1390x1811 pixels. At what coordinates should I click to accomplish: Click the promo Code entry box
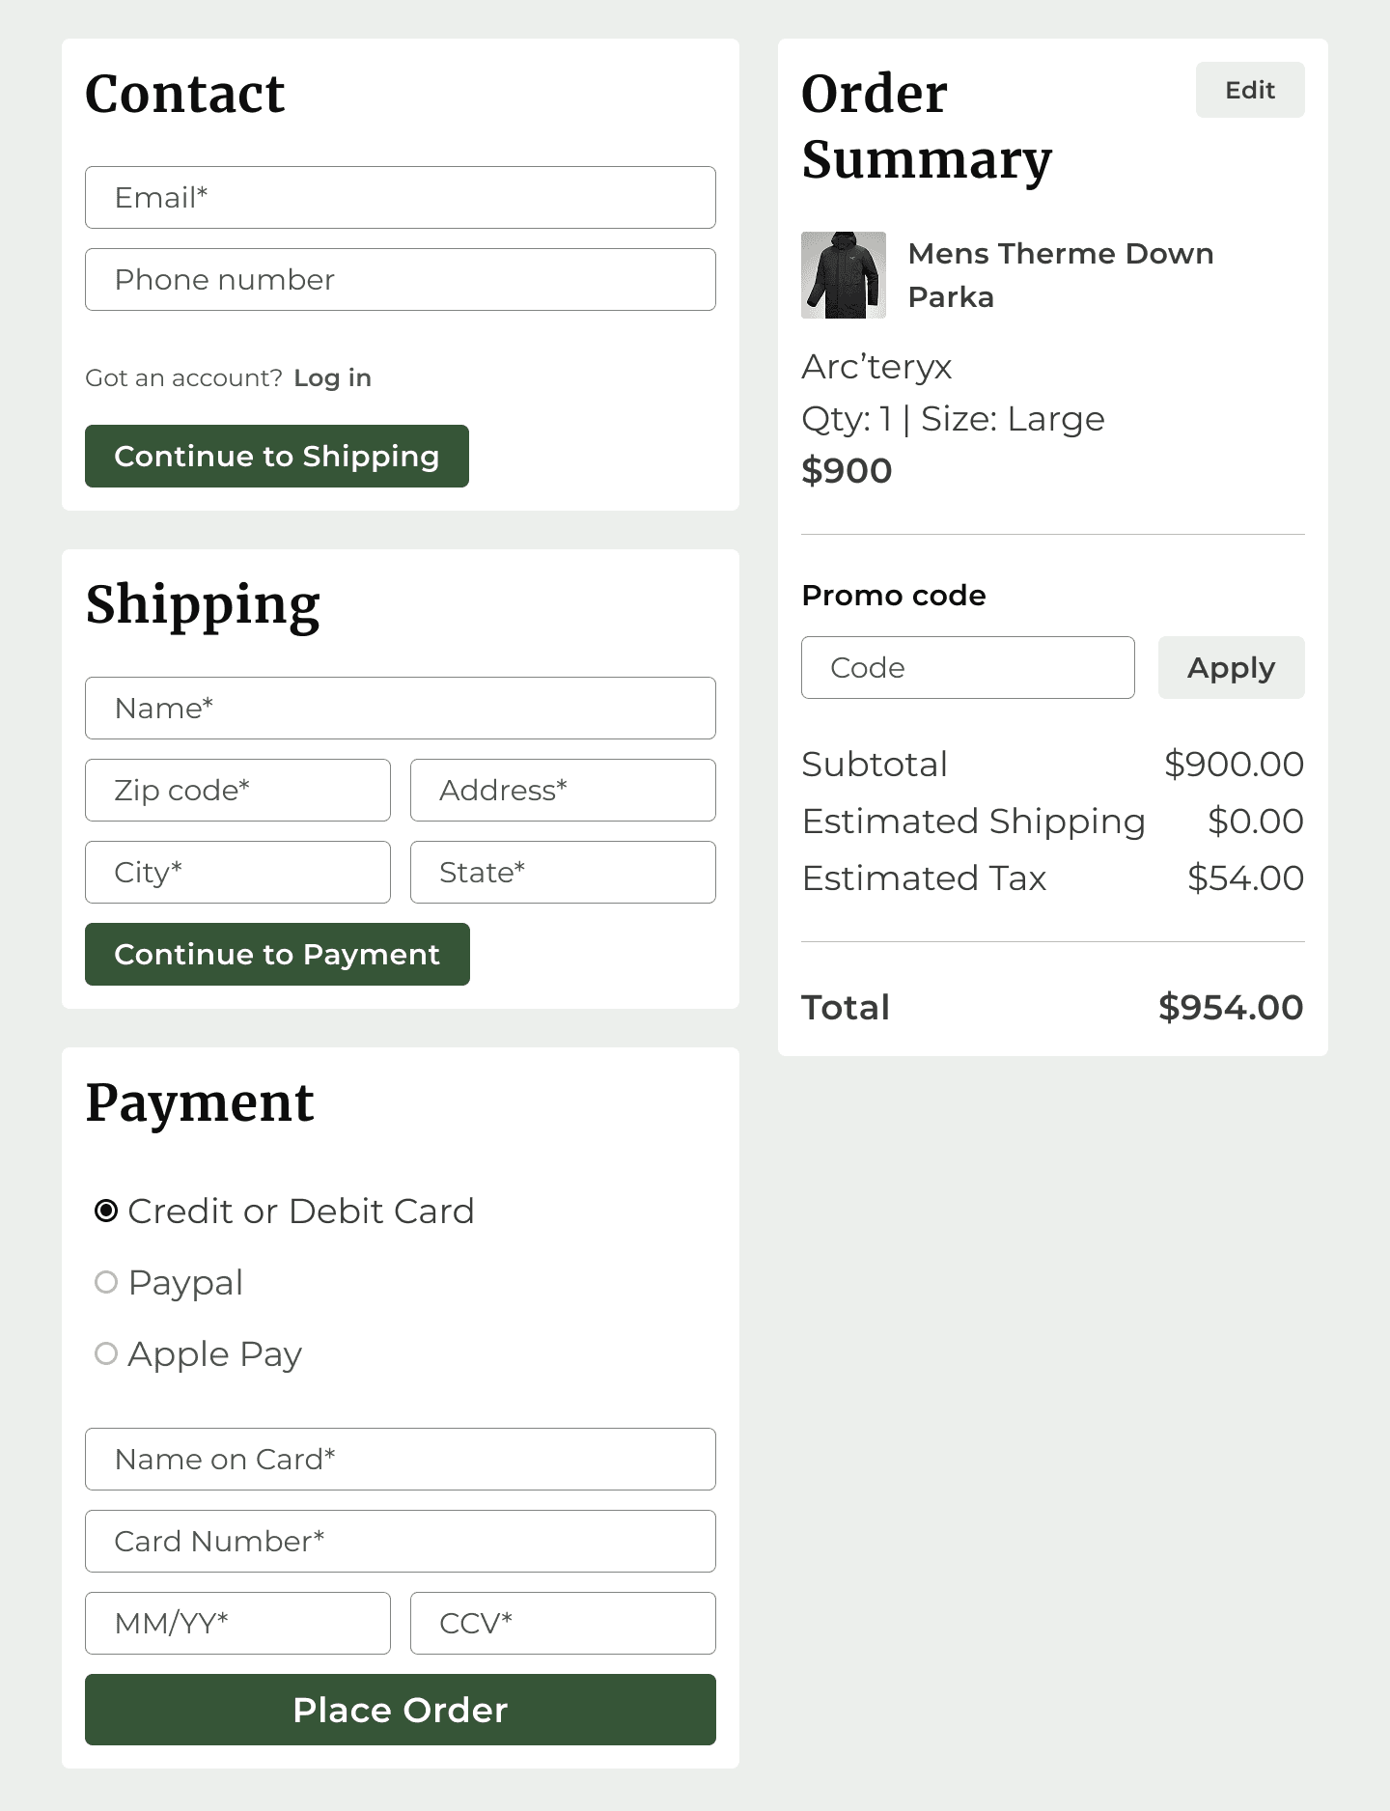[x=967, y=667]
